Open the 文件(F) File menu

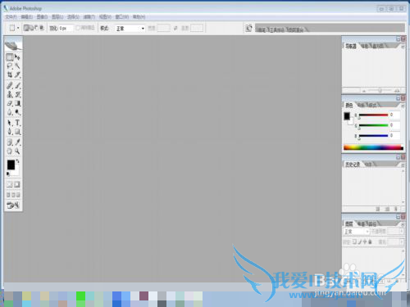11,17
